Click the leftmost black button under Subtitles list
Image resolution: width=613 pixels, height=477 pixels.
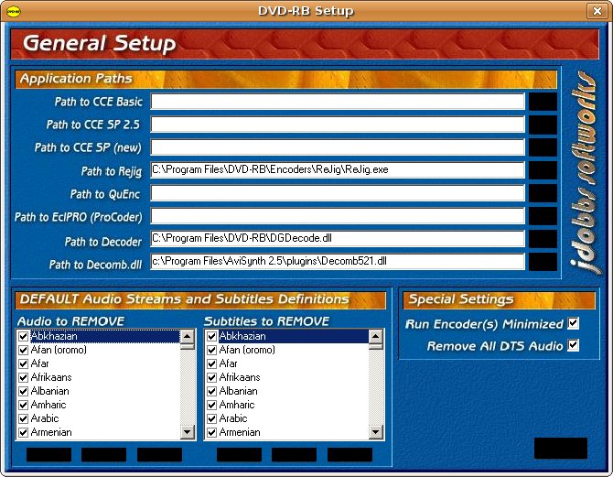[x=240, y=455]
